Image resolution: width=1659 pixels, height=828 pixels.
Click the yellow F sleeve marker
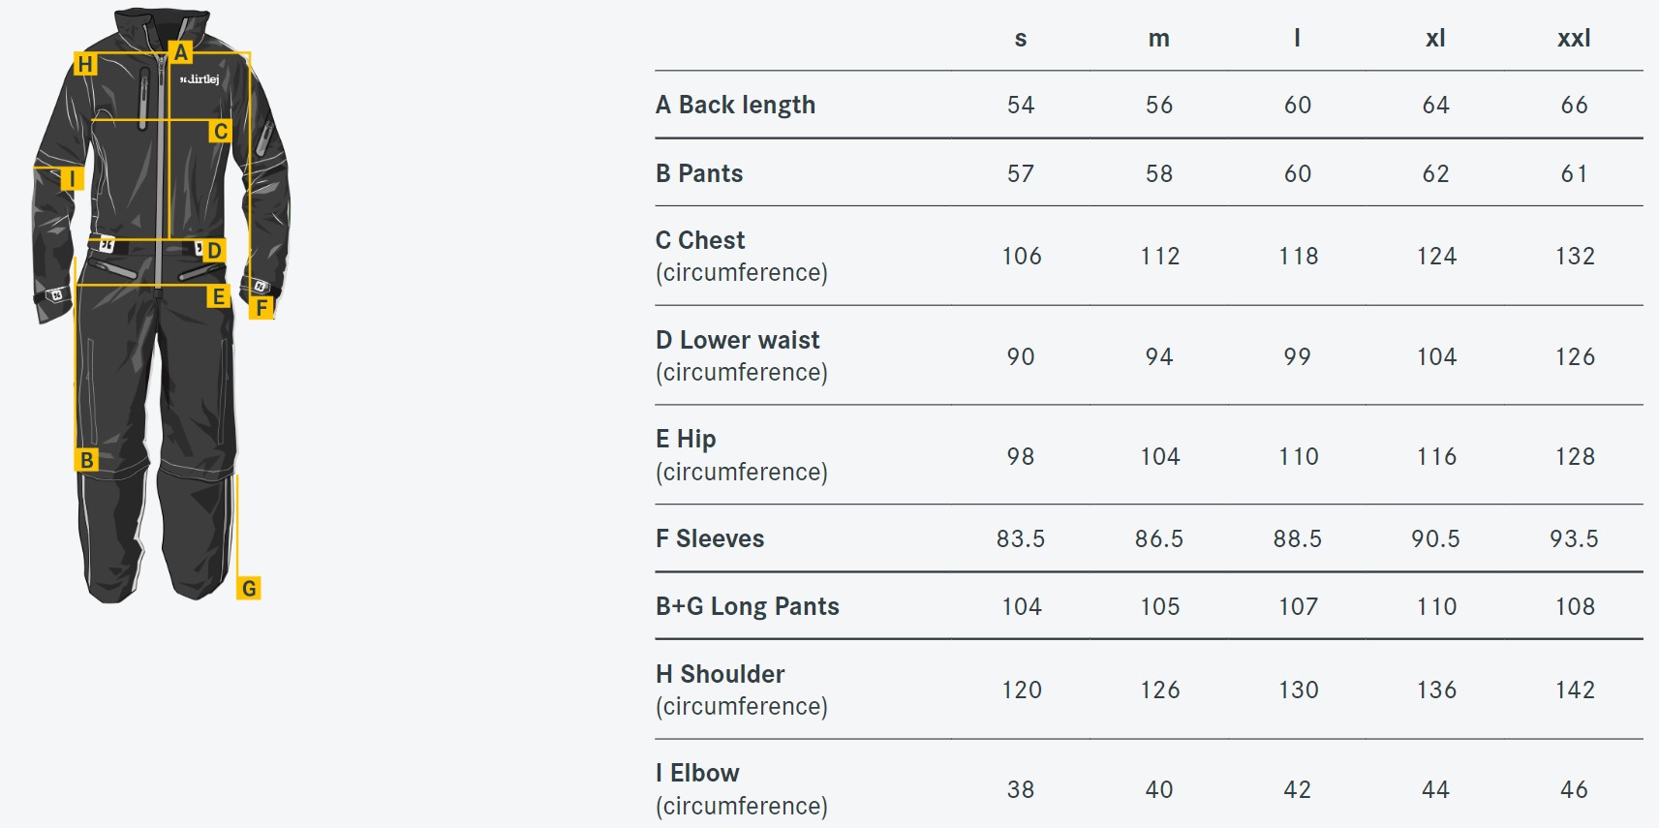click(261, 308)
